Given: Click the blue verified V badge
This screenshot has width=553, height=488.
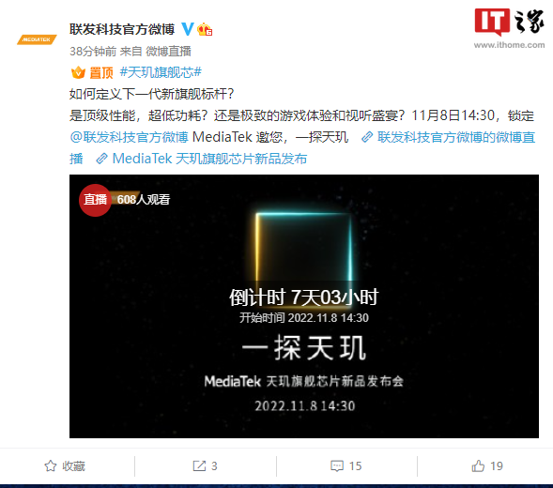Looking at the screenshot, I should click(x=188, y=29).
